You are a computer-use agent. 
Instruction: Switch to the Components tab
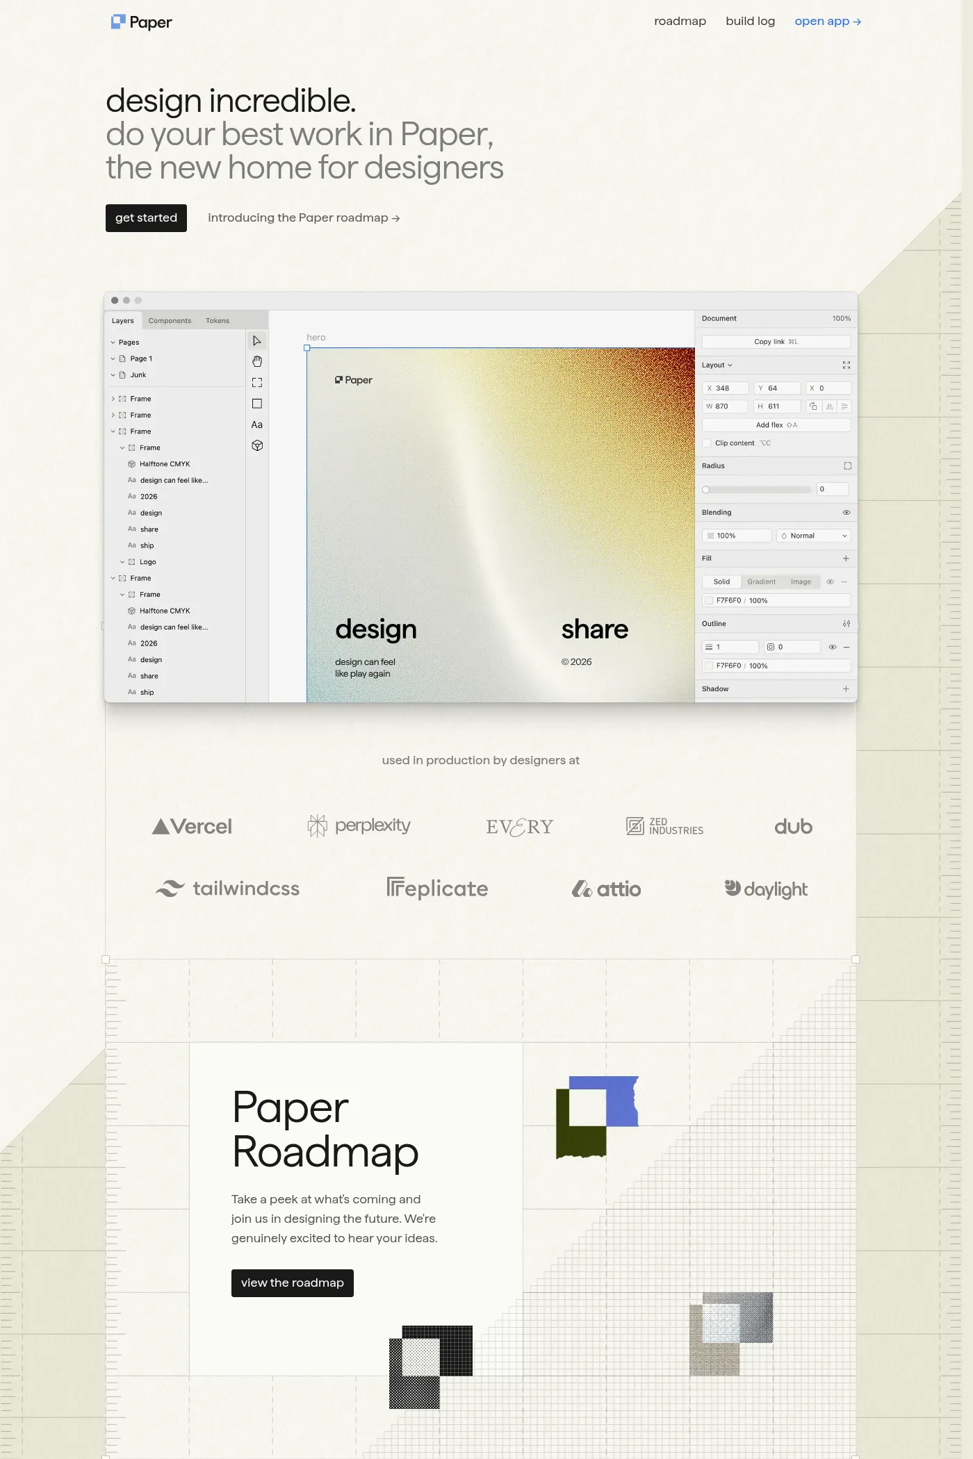coord(170,321)
